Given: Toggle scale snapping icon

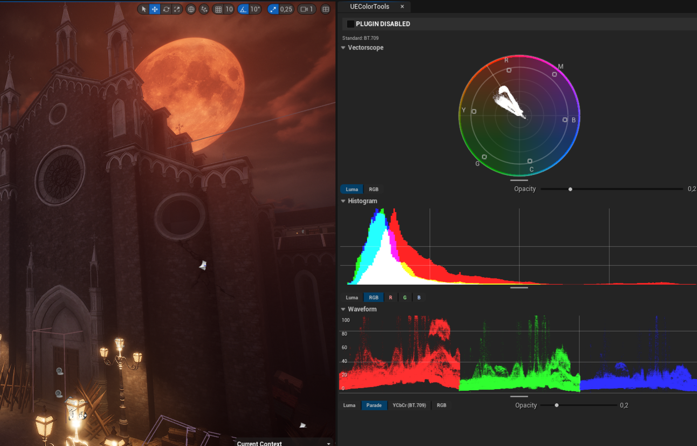Looking at the screenshot, I should tap(273, 9).
